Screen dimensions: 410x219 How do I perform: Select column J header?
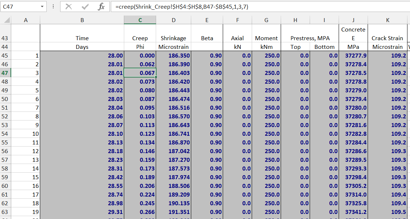353,20
